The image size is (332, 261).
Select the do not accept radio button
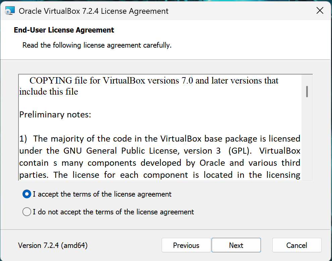coord(27,212)
